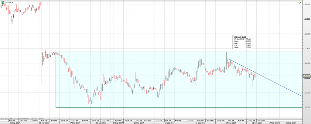Viewport: 311px width, 124px height.
Task: Click the 13-Sep-2017 date on time axis
Action: coord(200,123)
